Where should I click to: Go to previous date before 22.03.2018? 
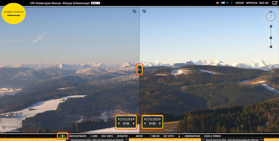[119, 119]
